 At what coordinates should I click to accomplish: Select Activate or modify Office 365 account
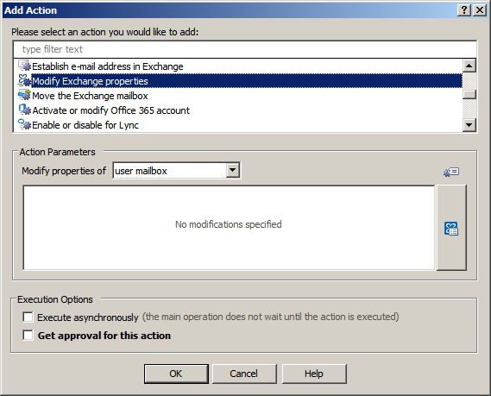pos(110,110)
